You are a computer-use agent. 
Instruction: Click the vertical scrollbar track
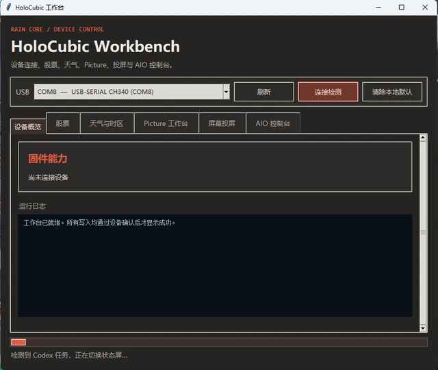coord(423,233)
